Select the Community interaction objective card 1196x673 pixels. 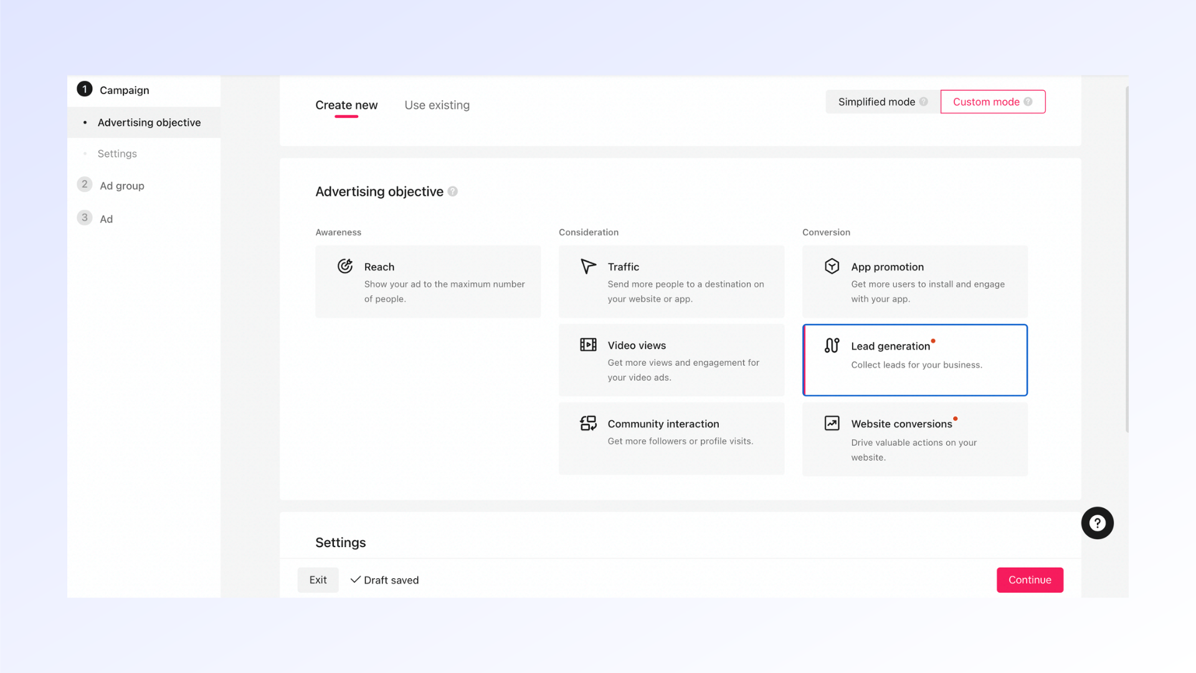coord(672,439)
